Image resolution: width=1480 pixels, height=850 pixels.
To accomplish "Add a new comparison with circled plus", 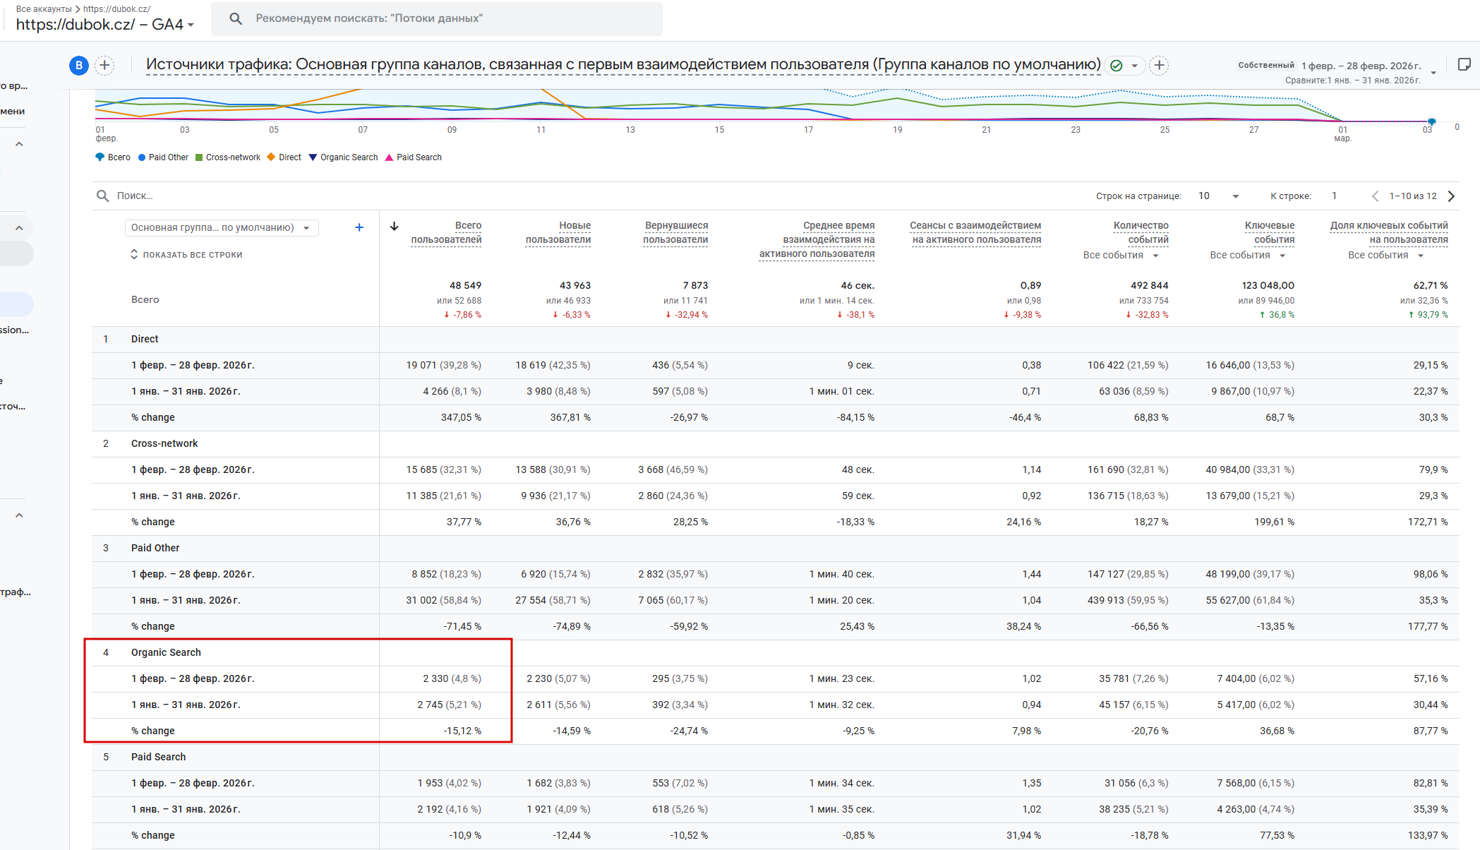I will pos(104,66).
